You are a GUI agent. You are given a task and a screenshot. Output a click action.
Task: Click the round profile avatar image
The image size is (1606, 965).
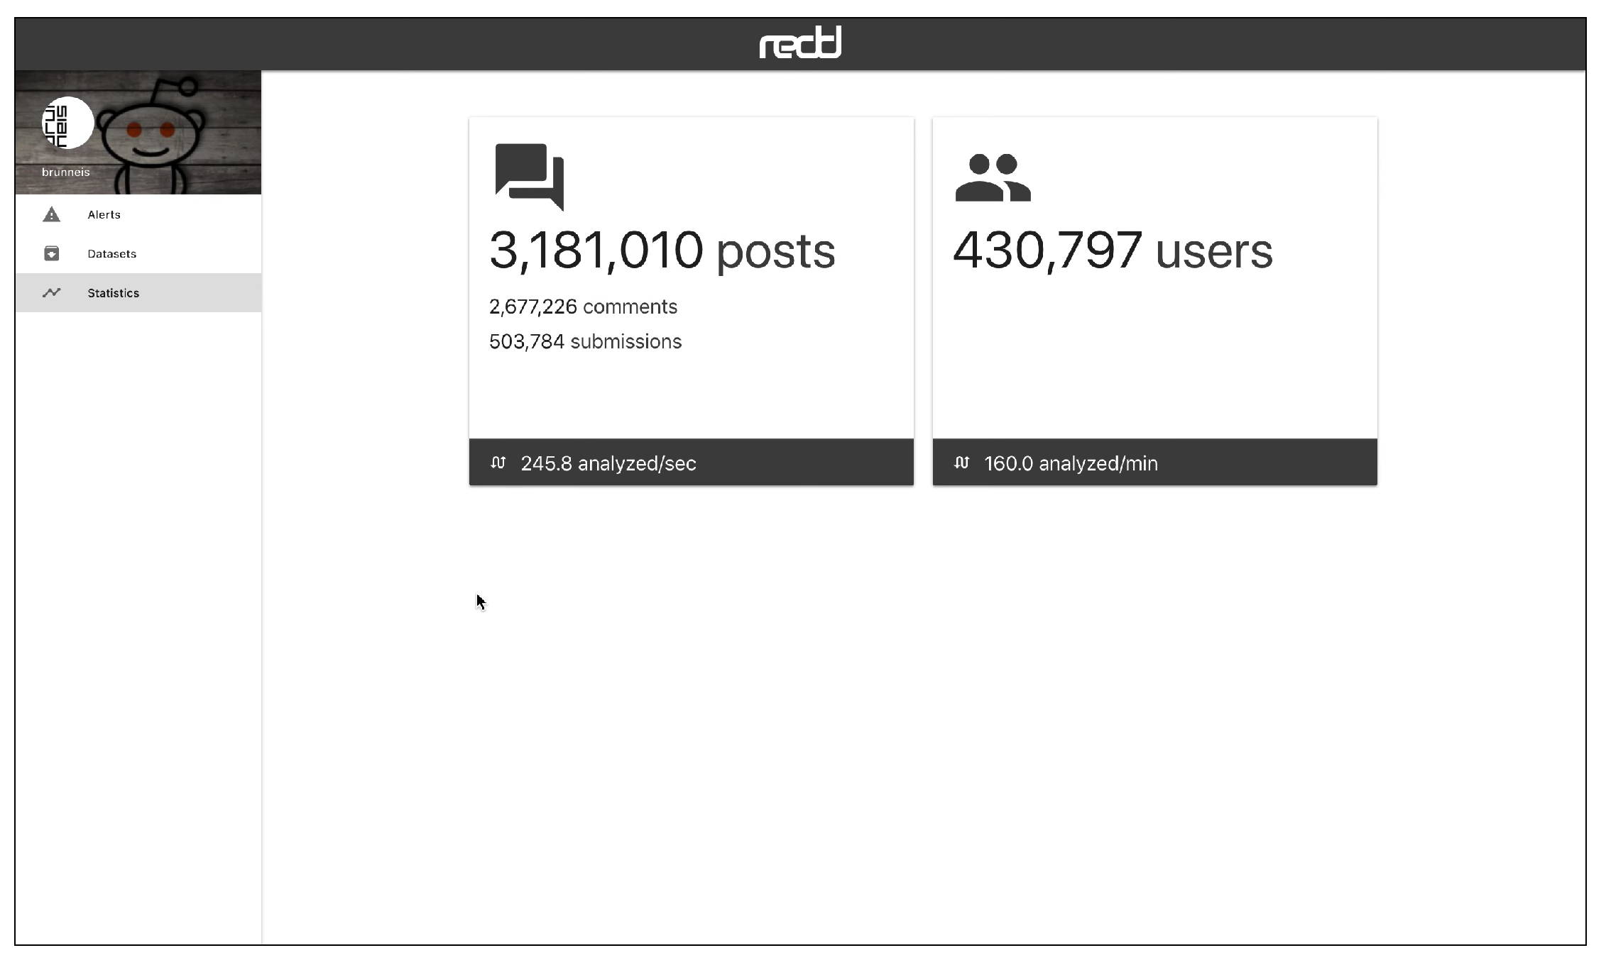(67, 123)
